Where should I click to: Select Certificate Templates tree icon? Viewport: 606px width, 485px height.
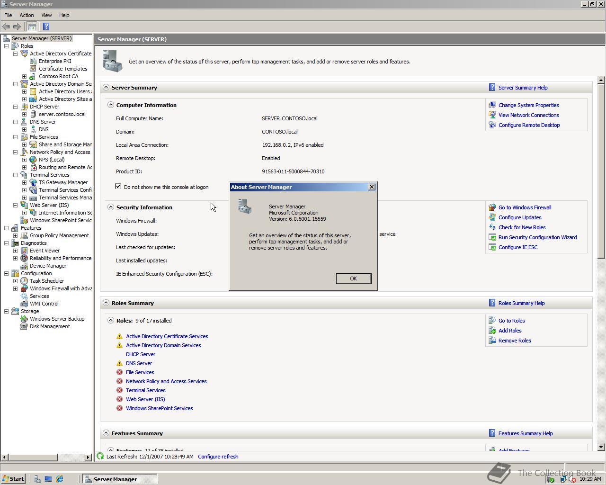tap(33, 69)
